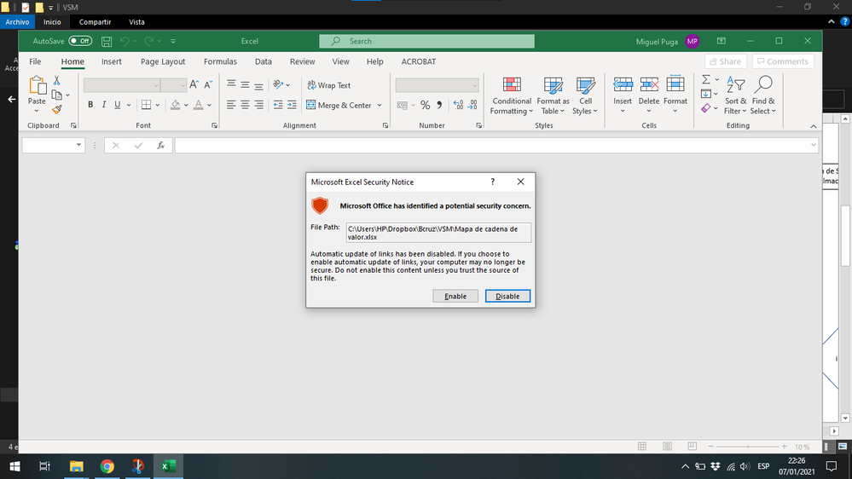The image size is (852, 479).
Task: Click the Save icon in title bar
Action: pos(107,41)
